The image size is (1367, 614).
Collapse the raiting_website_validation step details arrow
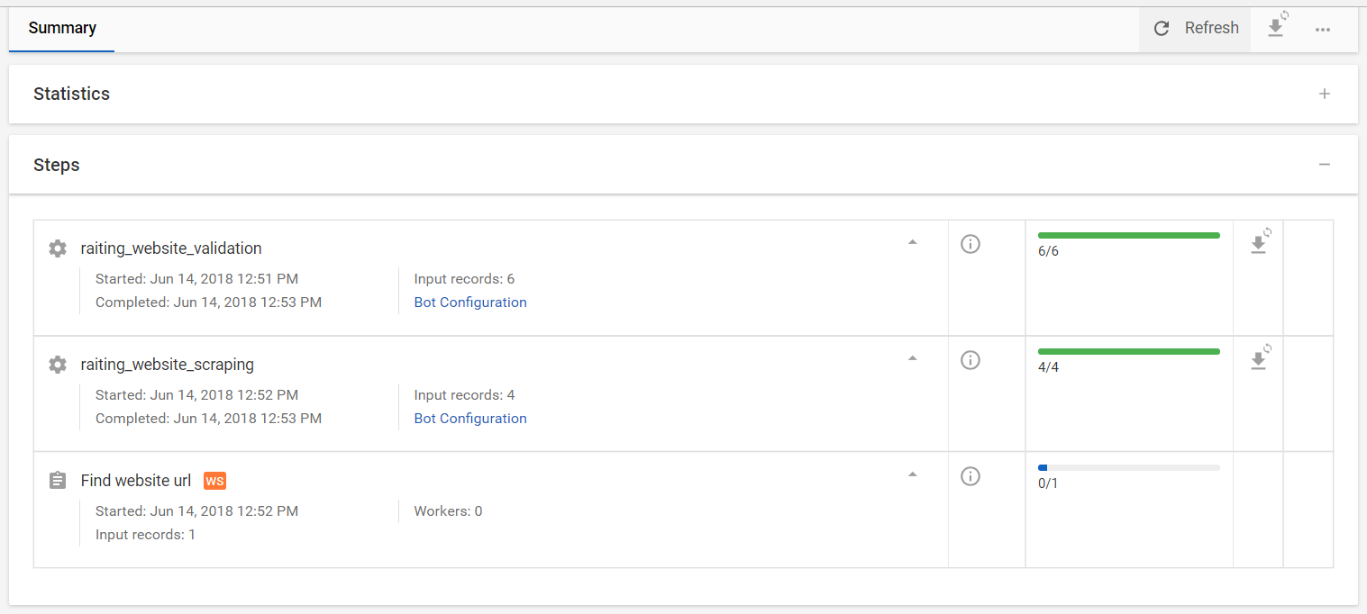point(912,242)
